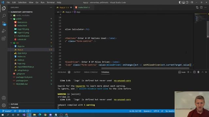
Task: Open the Help menu
Action: coord(59,2)
